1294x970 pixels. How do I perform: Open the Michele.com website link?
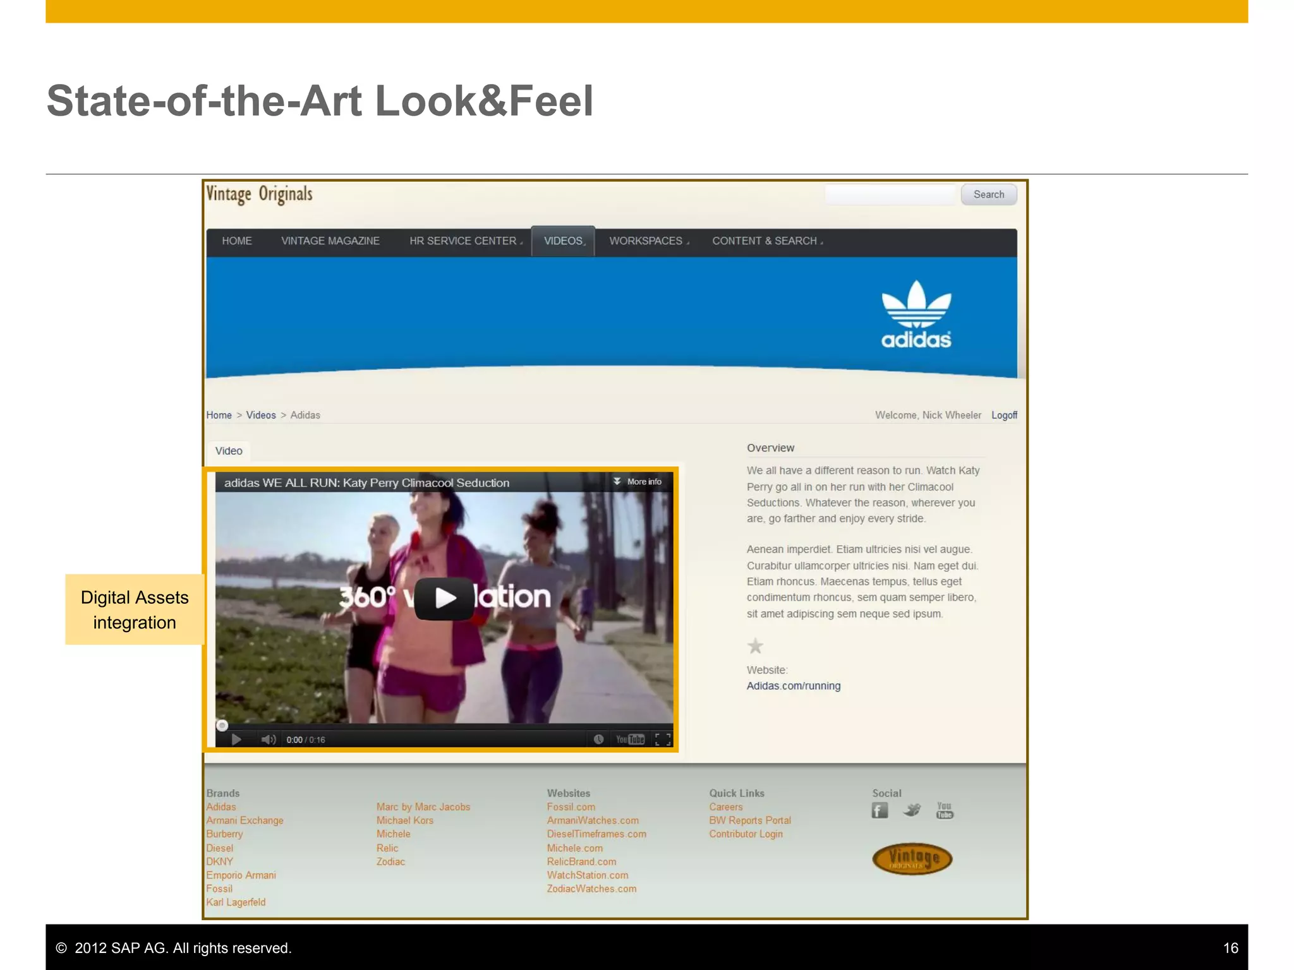(x=575, y=848)
